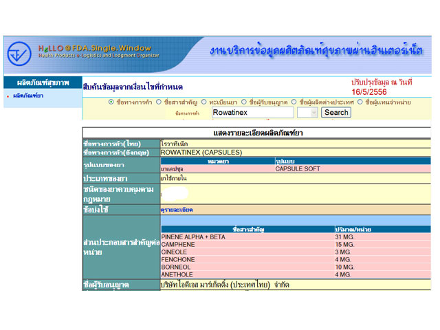Click the สืบค้นข้อมูลจากเงื่อนไขที่กำหนด heading
440x330 pixels.
point(133,87)
